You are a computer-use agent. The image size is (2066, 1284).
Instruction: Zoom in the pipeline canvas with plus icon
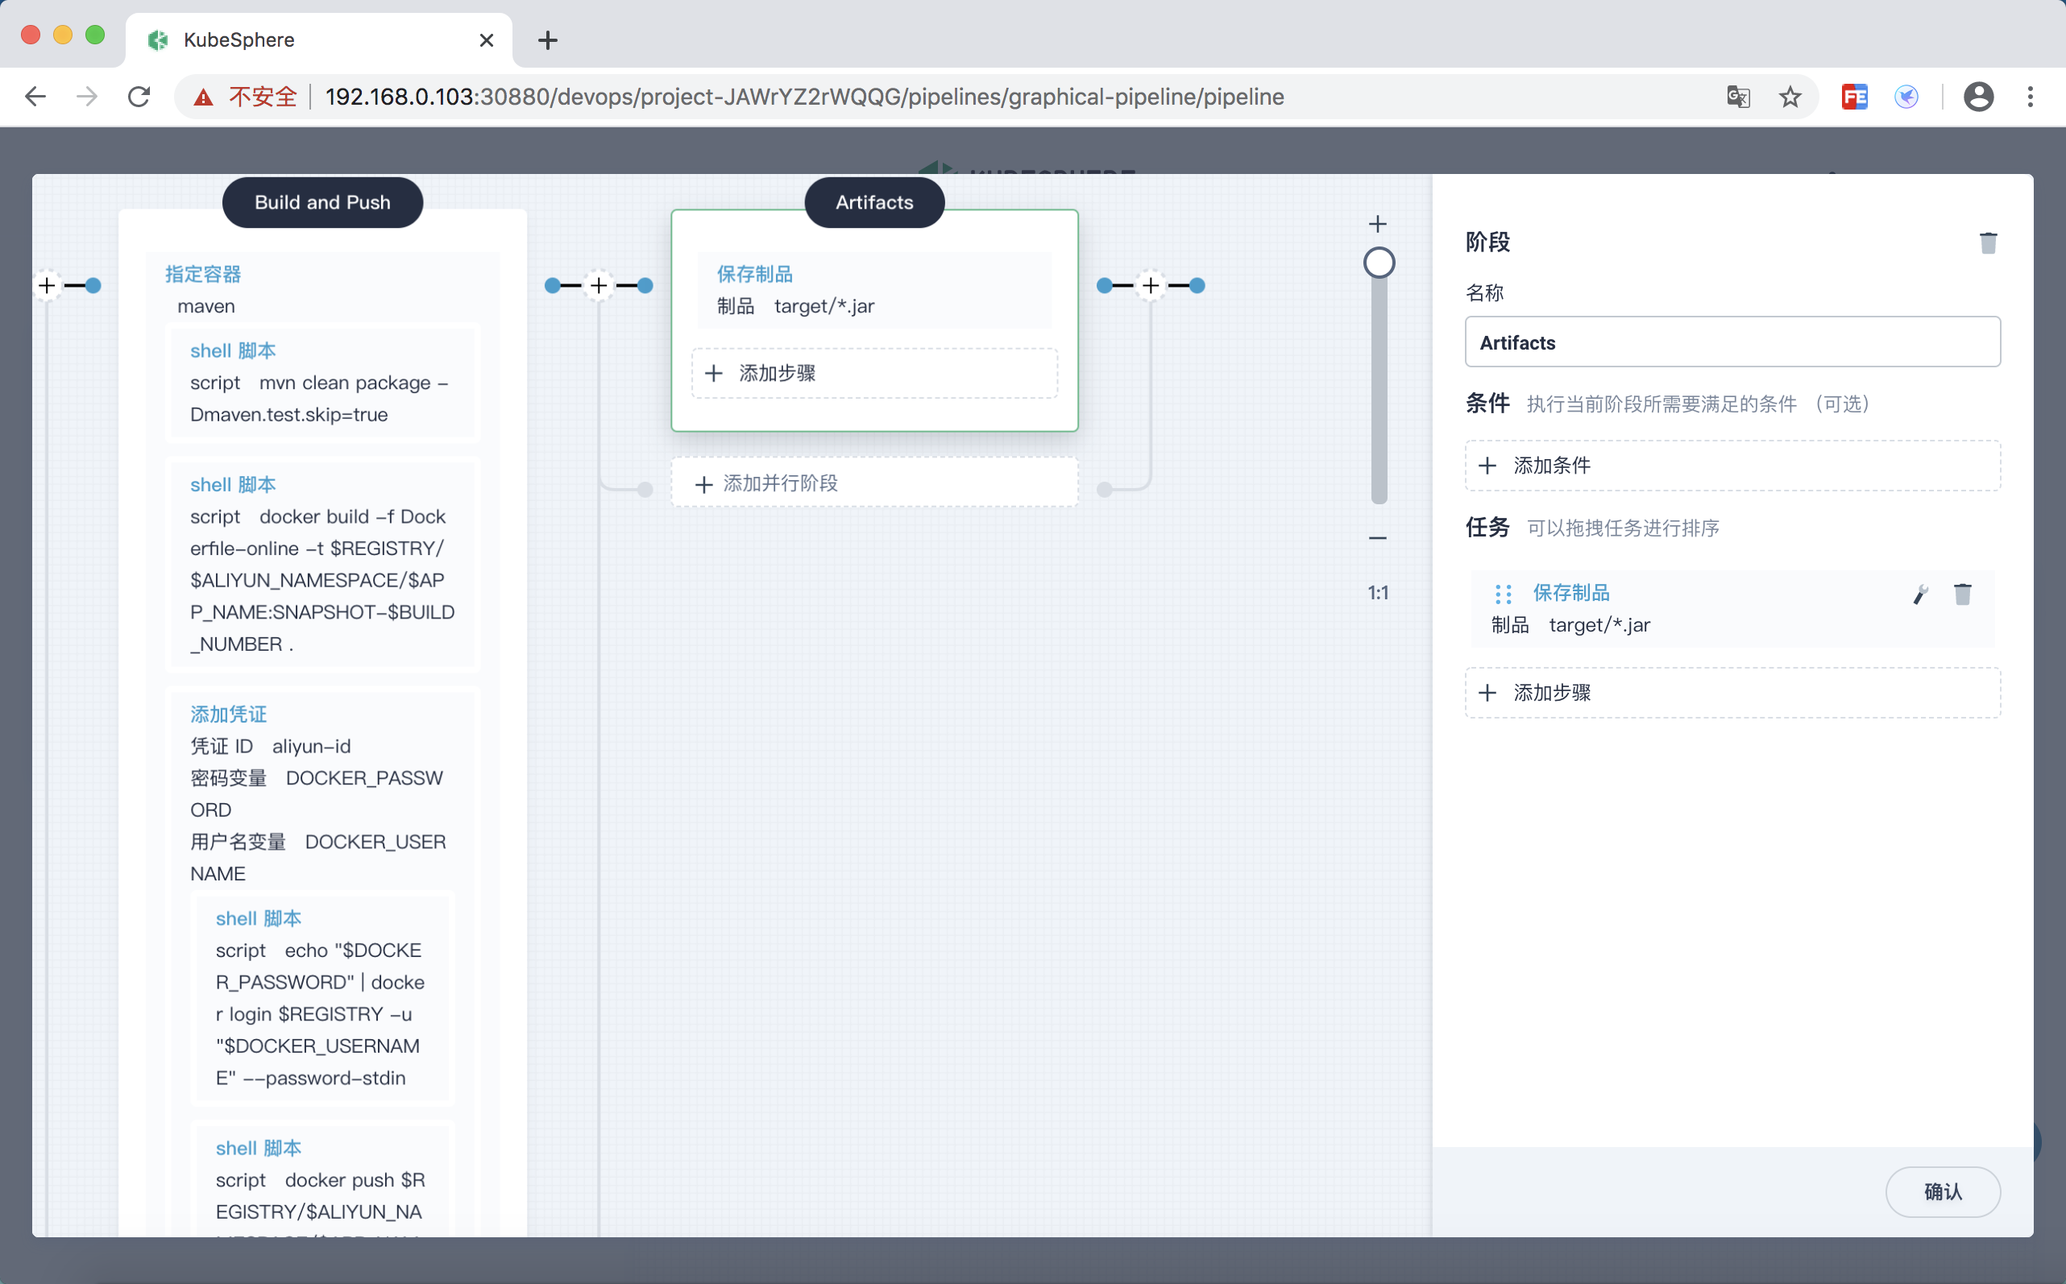[1378, 224]
